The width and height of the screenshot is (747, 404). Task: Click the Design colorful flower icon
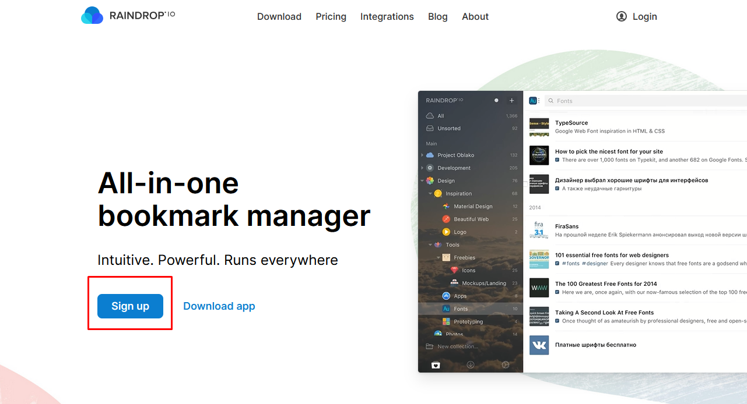pyautogui.click(x=430, y=180)
